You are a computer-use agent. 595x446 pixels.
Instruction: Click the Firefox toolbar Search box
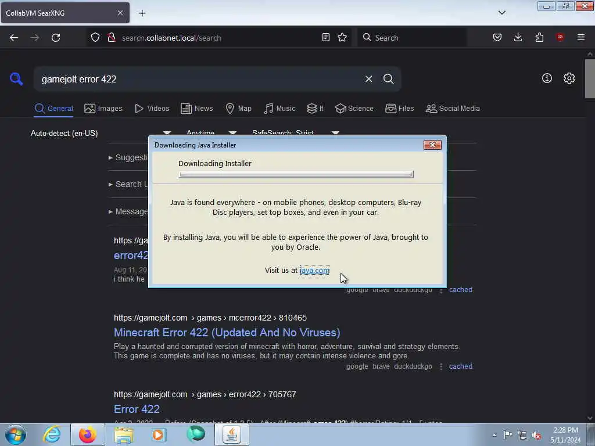(x=412, y=38)
